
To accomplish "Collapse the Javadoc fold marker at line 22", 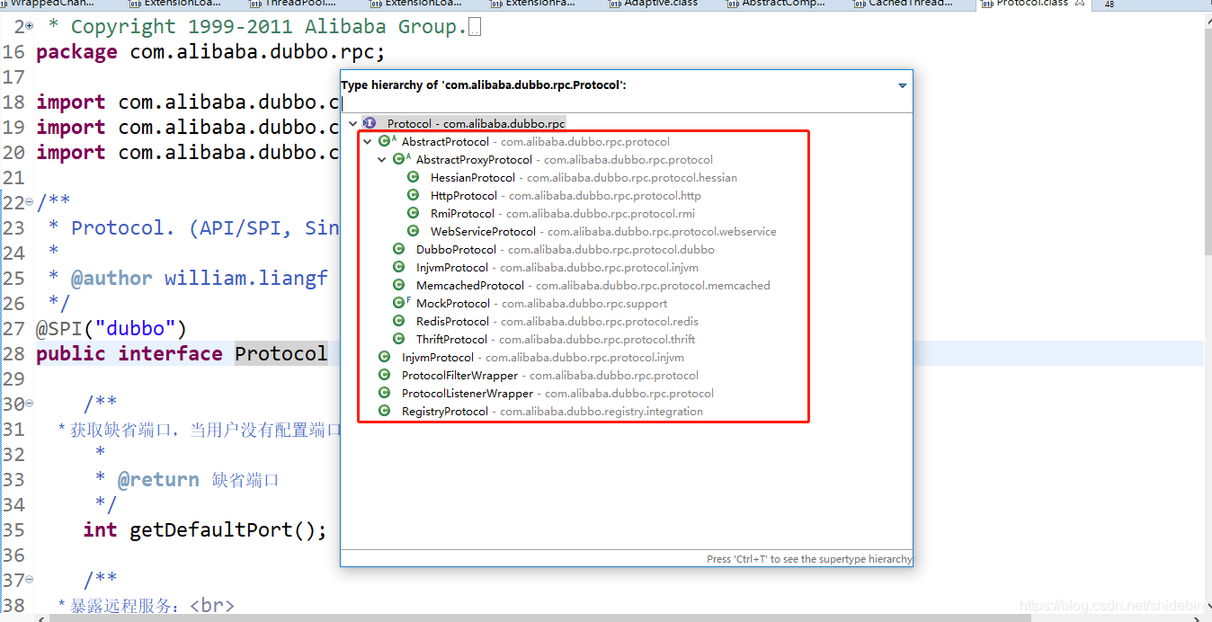I will (30, 202).
